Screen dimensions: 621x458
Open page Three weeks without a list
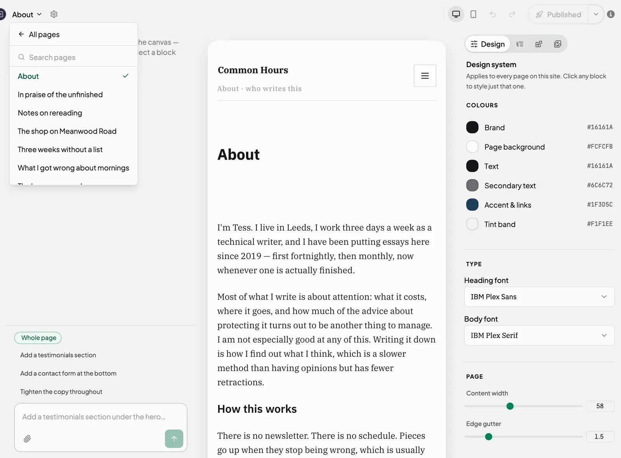point(74,149)
